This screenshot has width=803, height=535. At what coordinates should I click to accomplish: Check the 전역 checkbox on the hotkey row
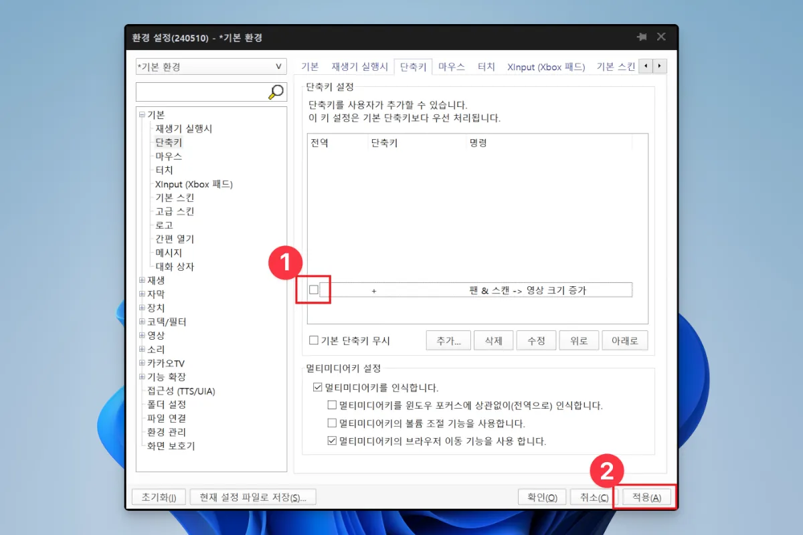click(313, 289)
